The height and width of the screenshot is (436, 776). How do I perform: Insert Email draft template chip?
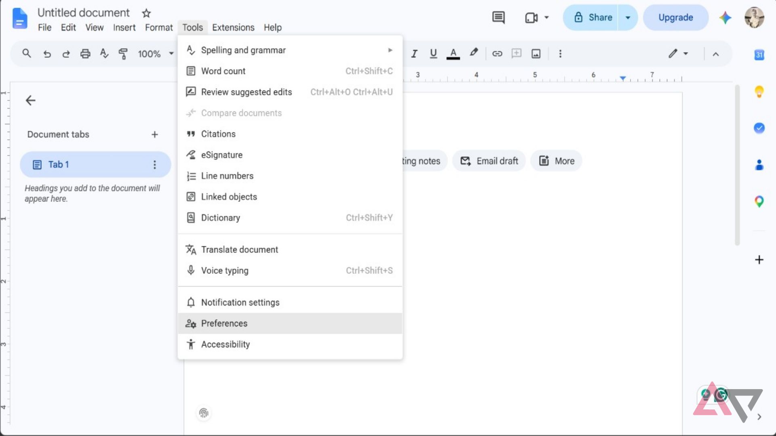point(489,161)
